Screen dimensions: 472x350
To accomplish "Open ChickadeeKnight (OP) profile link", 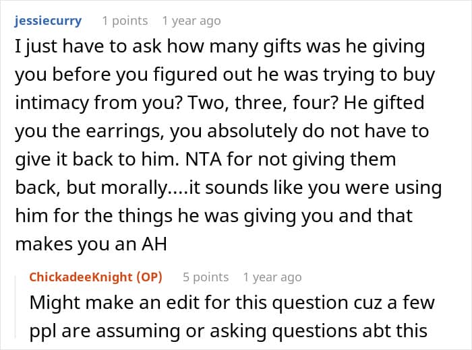I will [x=96, y=277].
